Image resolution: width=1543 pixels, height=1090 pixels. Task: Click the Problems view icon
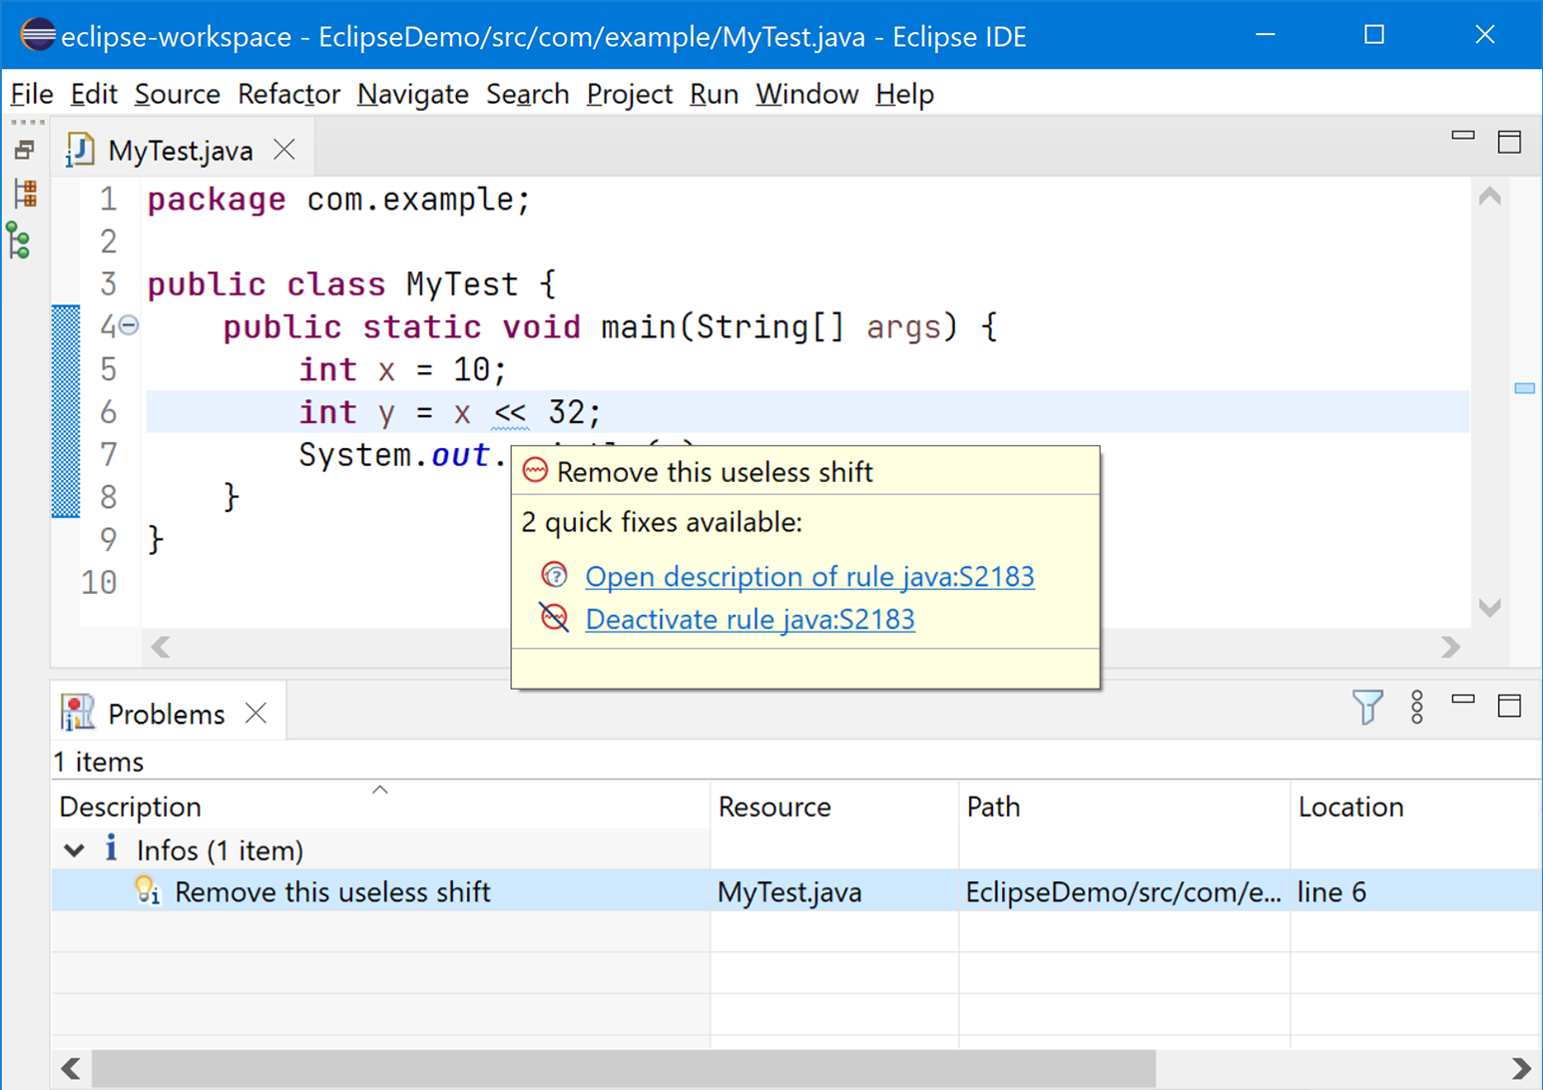[78, 713]
